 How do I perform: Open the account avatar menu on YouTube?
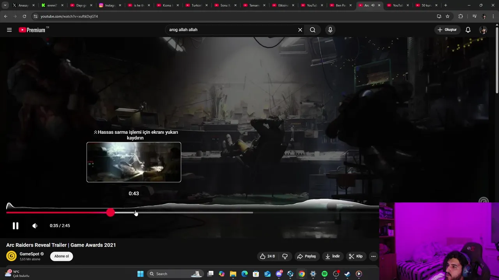[x=483, y=30]
